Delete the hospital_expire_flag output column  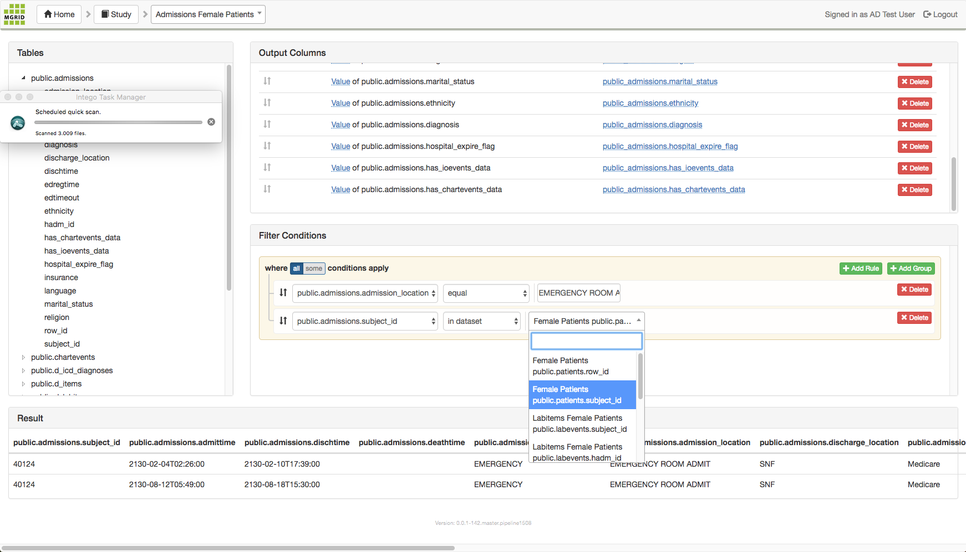pos(915,147)
